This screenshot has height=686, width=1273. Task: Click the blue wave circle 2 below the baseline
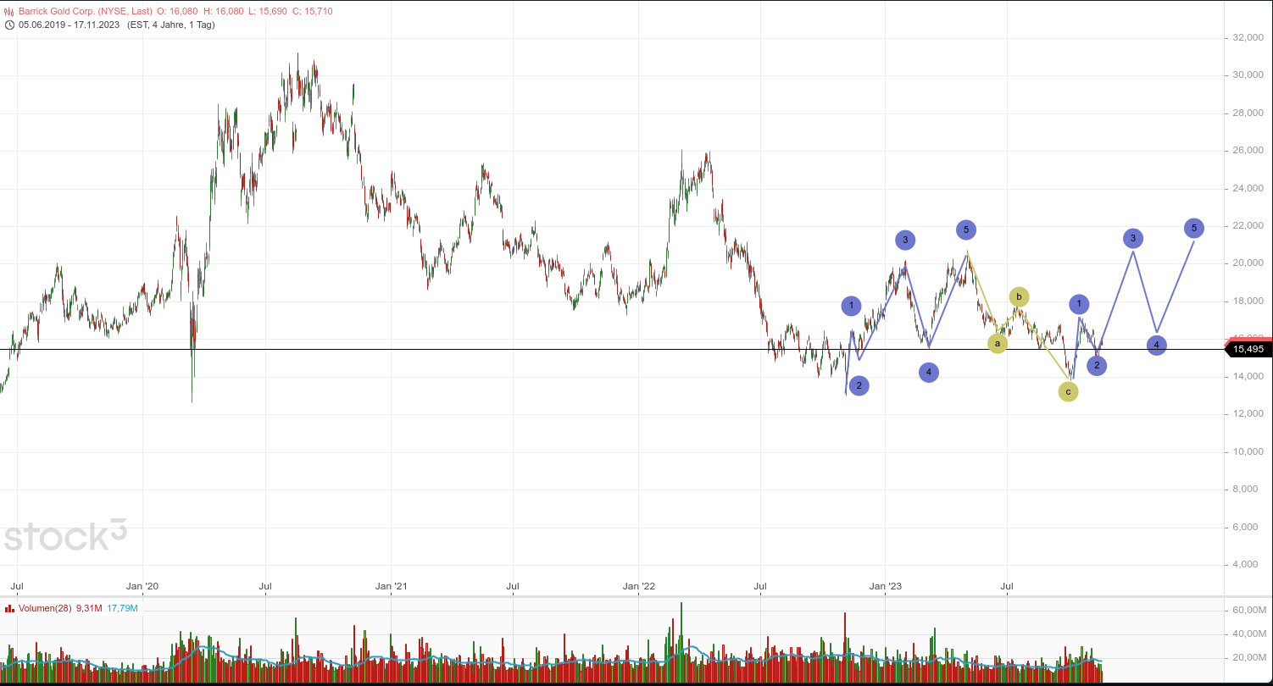[x=859, y=385]
